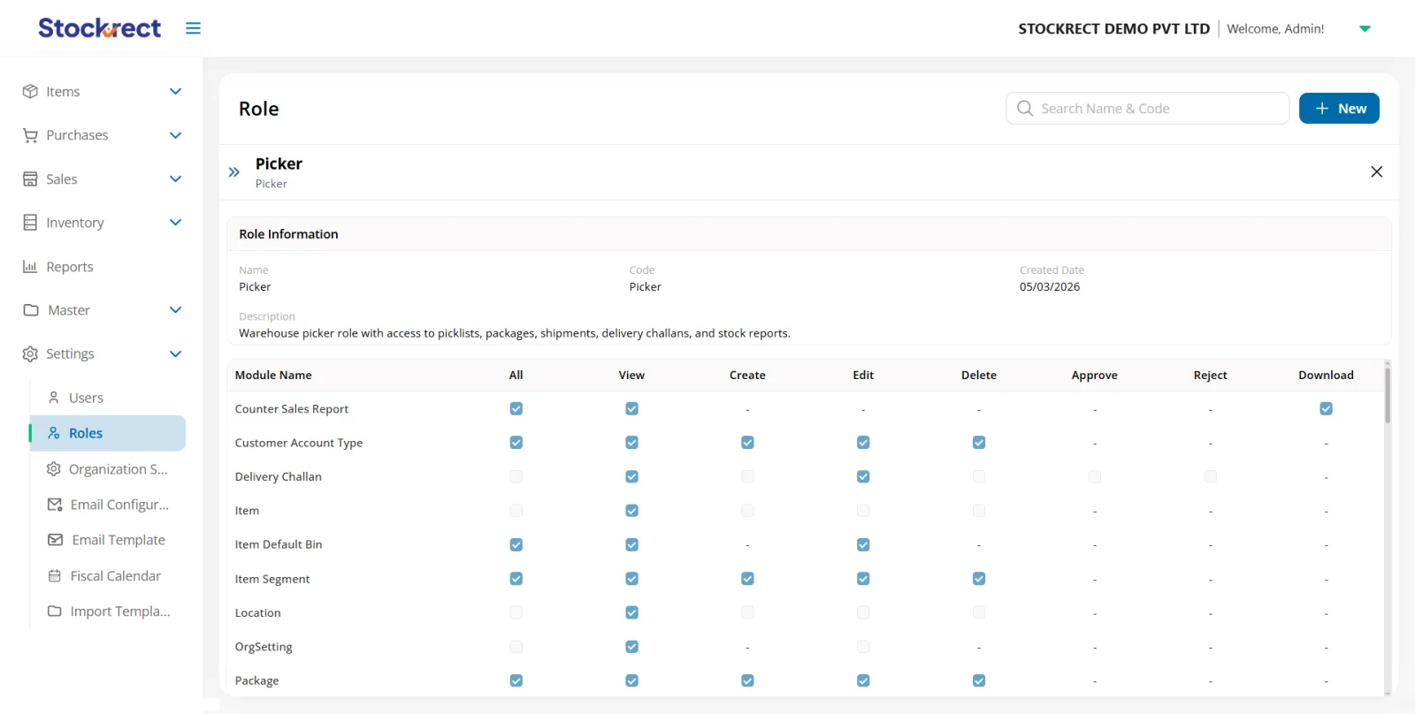
Task: Click STOCKRECT DEMO PVT LTD company name
Action: 1113,29
